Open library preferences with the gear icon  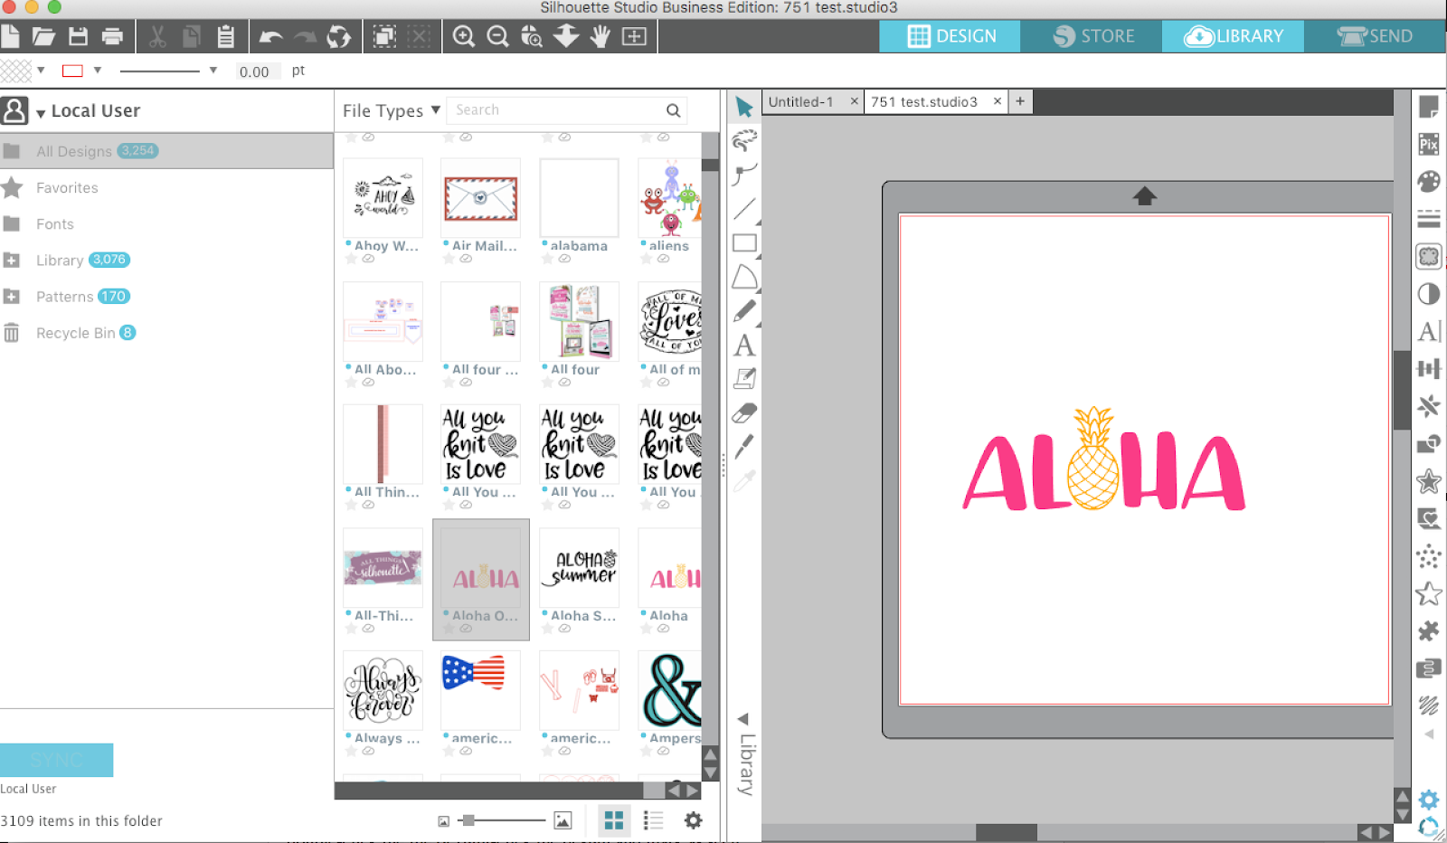pyautogui.click(x=693, y=819)
